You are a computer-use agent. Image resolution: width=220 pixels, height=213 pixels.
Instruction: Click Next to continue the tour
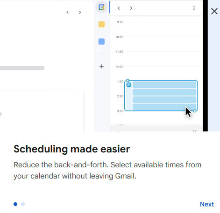[207, 204]
